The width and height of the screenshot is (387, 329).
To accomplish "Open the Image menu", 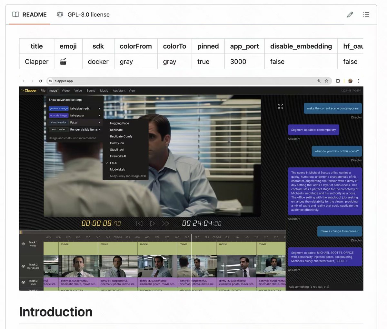I will coord(53,91).
